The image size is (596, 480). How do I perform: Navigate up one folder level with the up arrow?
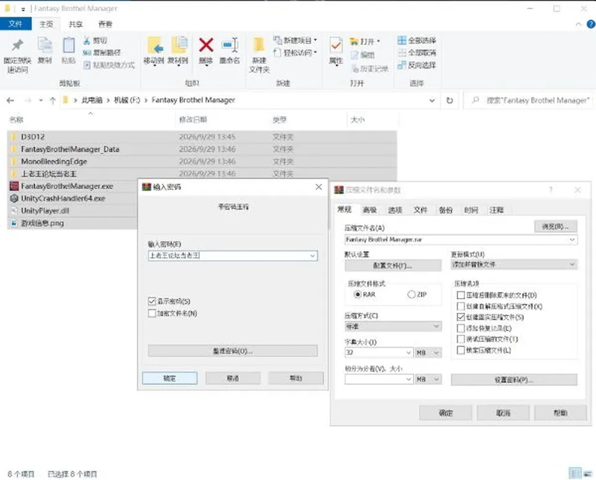click(52, 101)
